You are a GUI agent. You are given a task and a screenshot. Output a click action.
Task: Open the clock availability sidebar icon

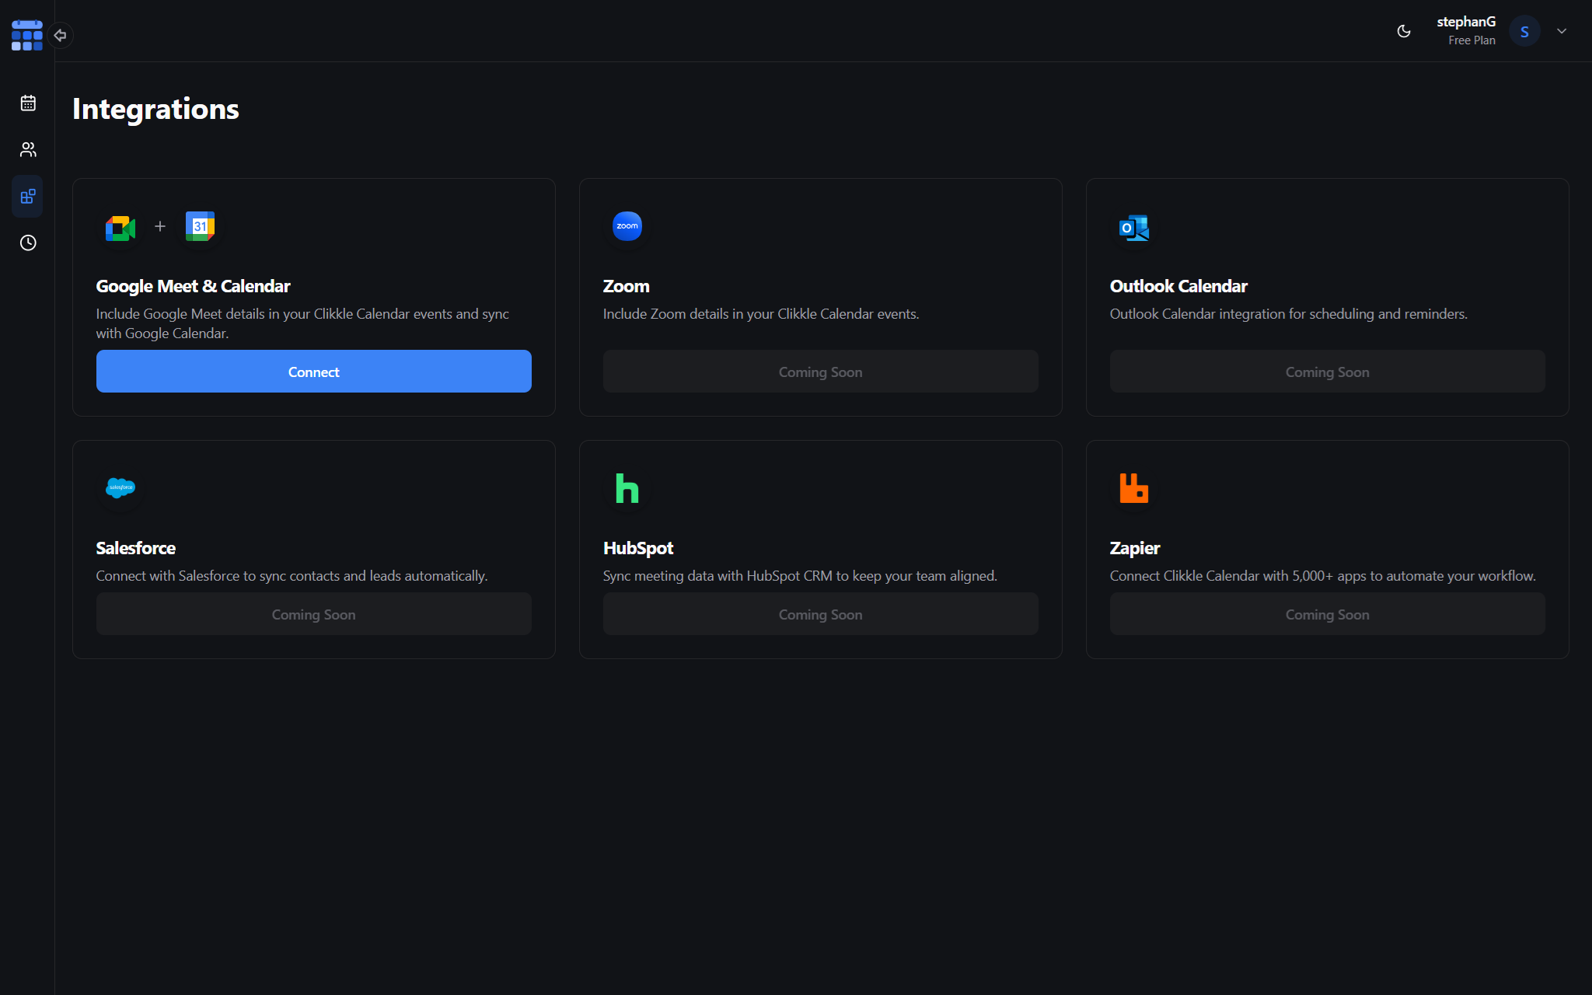pyautogui.click(x=28, y=243)
